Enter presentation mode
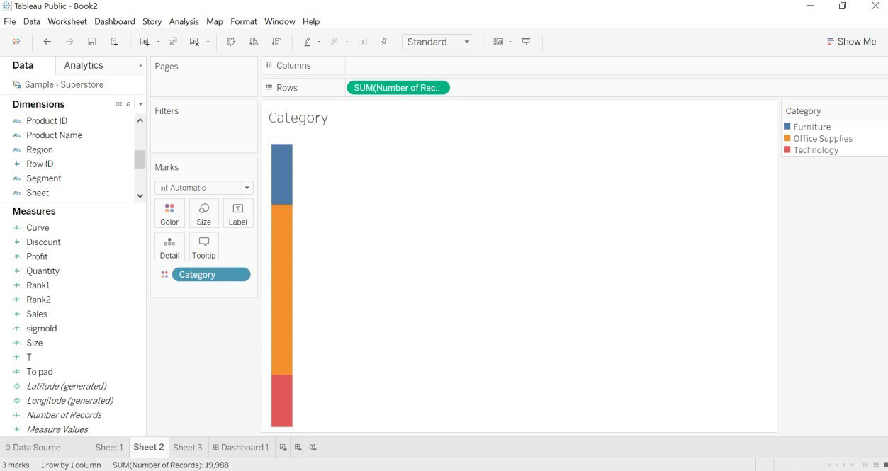Screen dimensions: 888x471 526,42
